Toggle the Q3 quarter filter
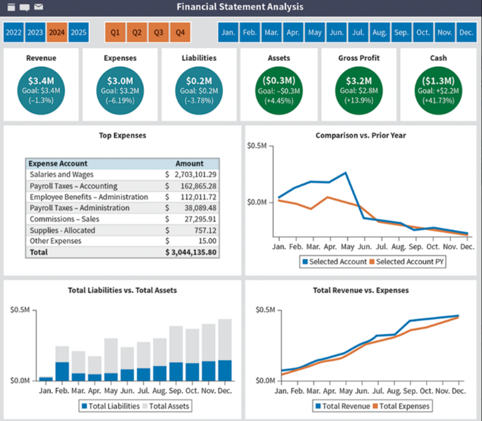 (158, 32)
